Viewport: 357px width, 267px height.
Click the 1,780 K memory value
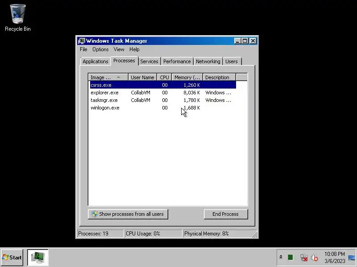[x=192, y=100]
